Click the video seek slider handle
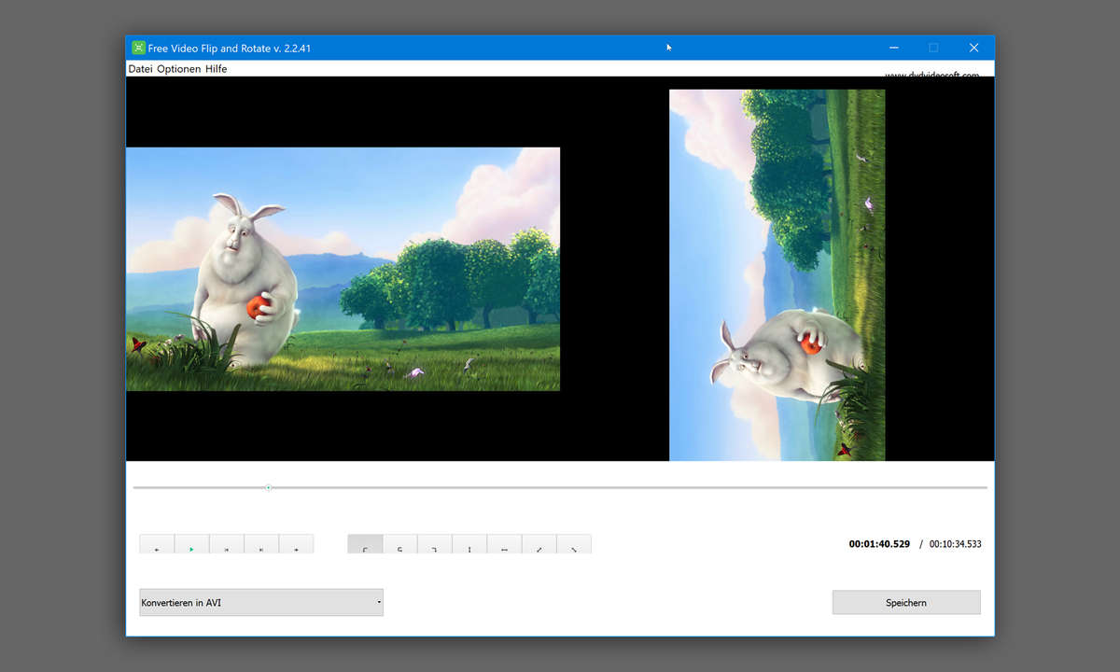 point(269,487)
